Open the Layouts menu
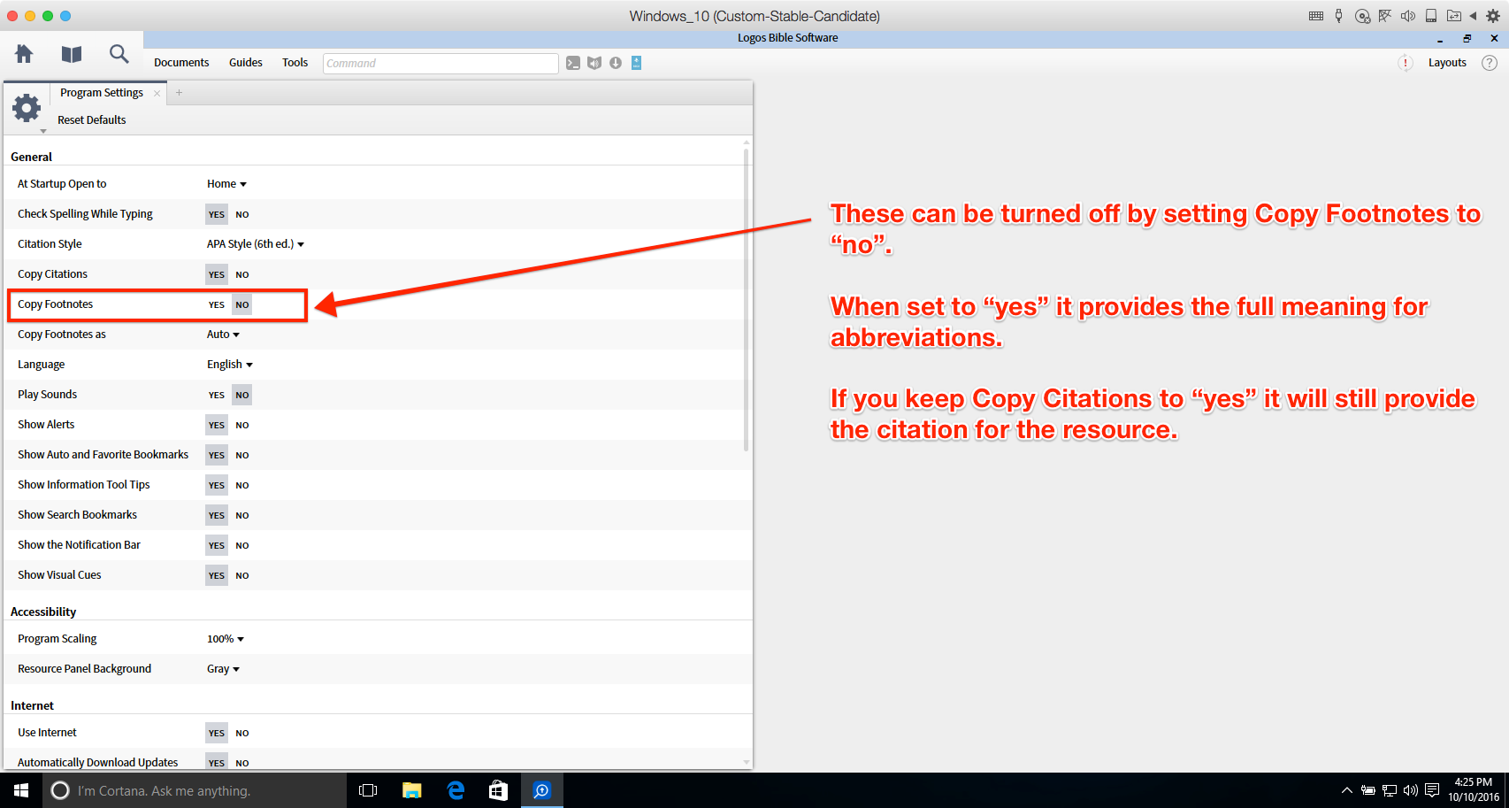Image resolution: width=1509 pixels, height=808 pixels. point(1447,63)
